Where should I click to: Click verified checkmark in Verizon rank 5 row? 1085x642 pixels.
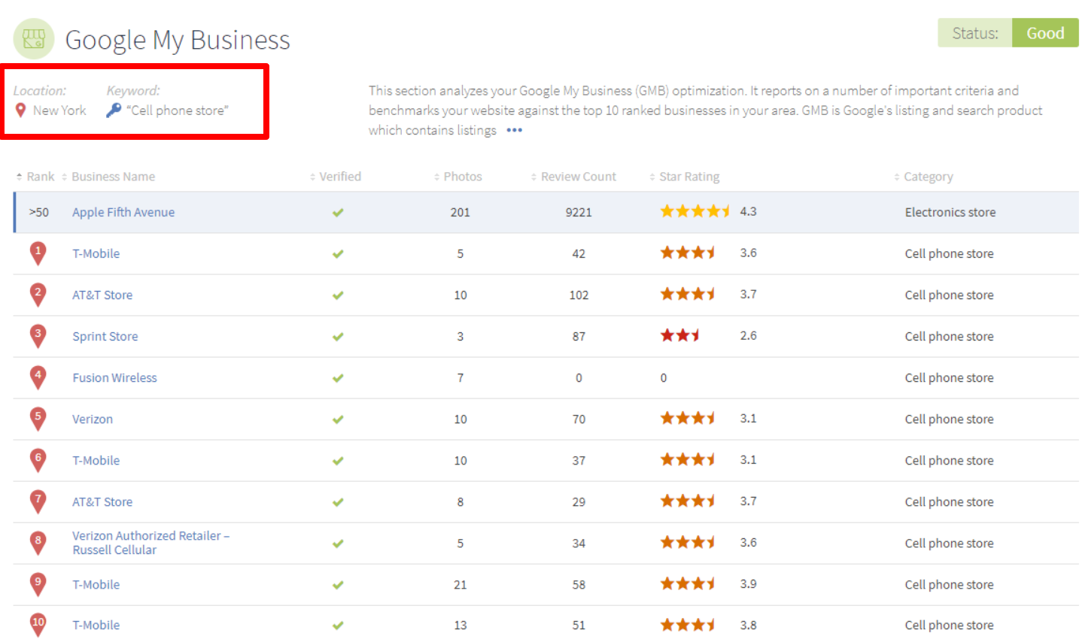338,419
